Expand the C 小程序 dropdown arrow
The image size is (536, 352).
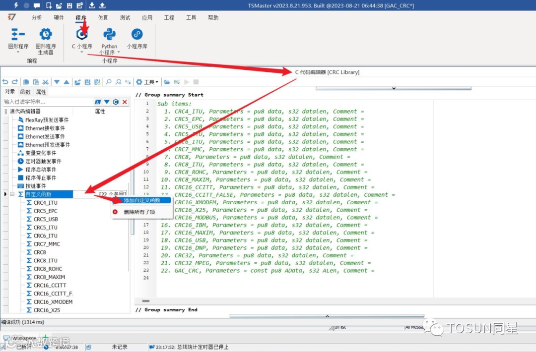[x=82, y=52]
